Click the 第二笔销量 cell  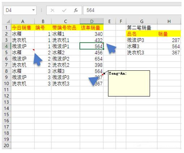tap(142, 28)
